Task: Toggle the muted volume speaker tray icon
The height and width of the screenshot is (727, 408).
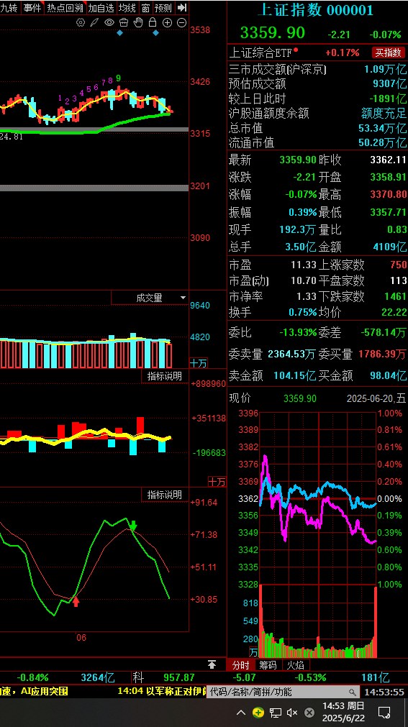Action: click(x=292, y=712)
